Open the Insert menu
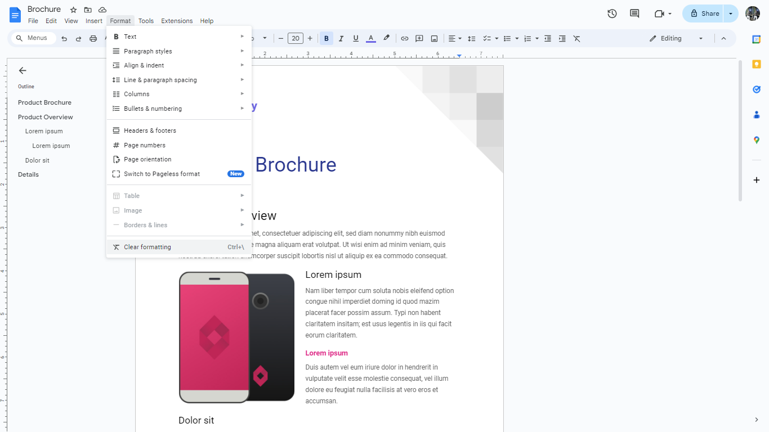The image size is (769, 432). coord(94,21)
